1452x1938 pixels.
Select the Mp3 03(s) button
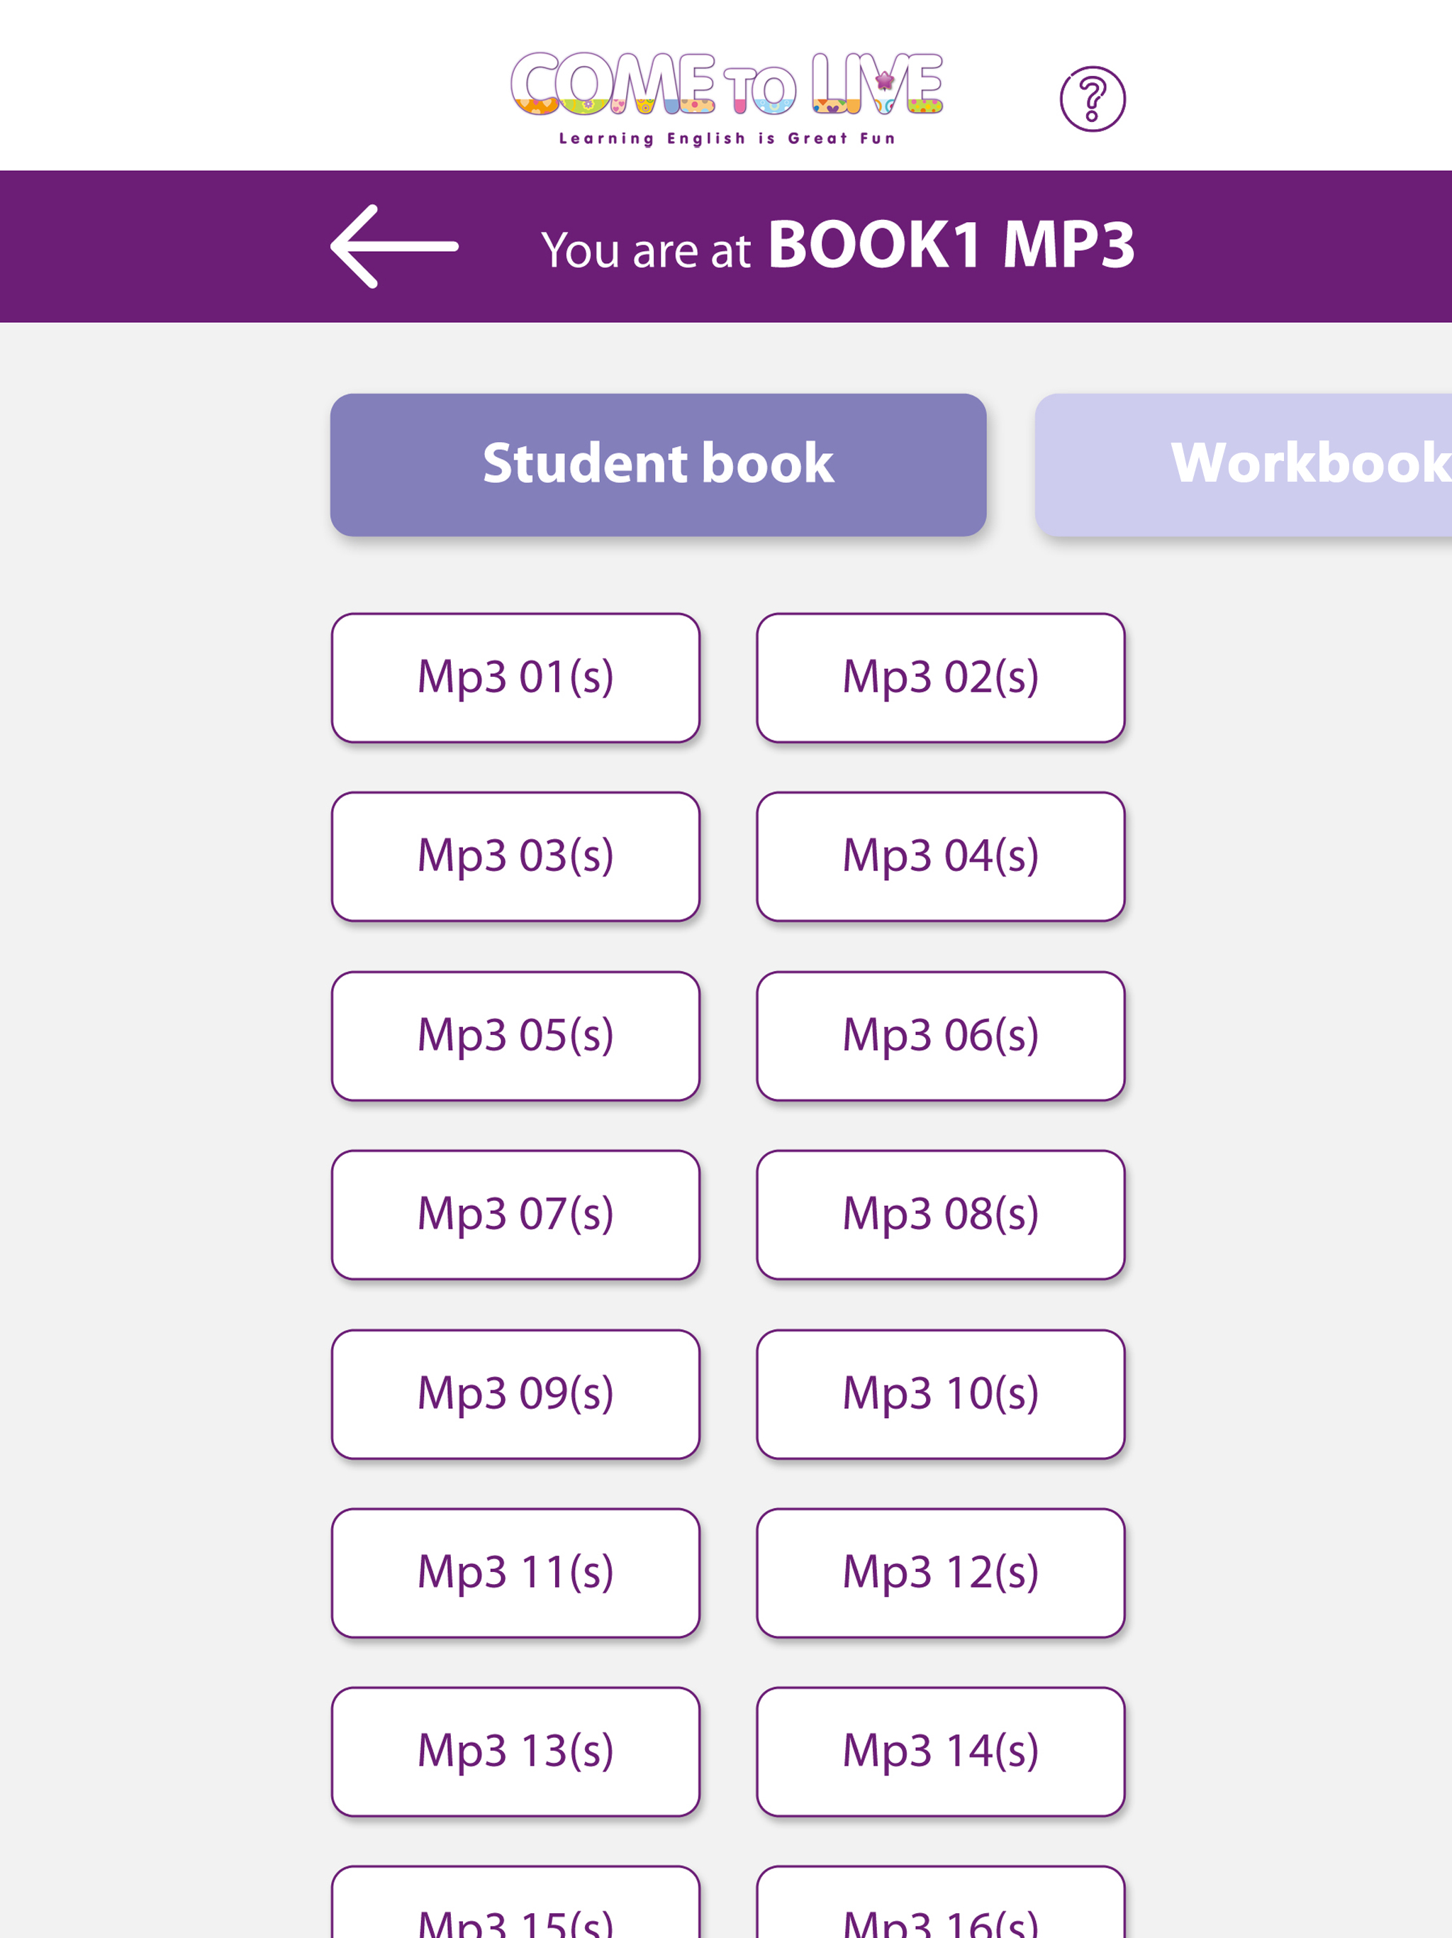(515, 856)
